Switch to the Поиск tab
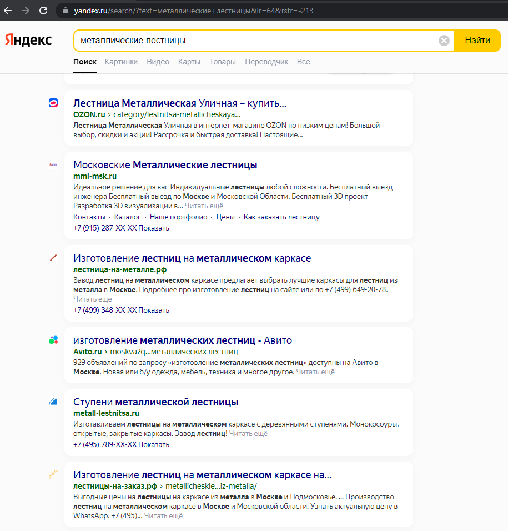 click(85, 62)
